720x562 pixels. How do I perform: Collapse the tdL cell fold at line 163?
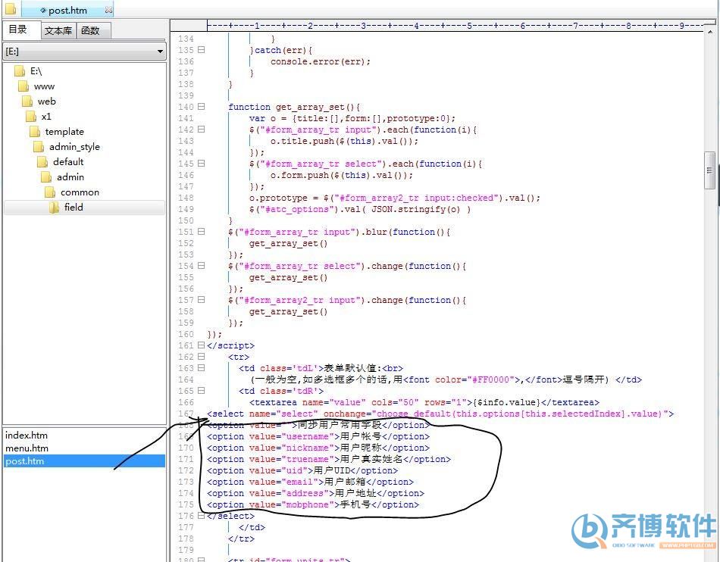[x=201, y=368]
